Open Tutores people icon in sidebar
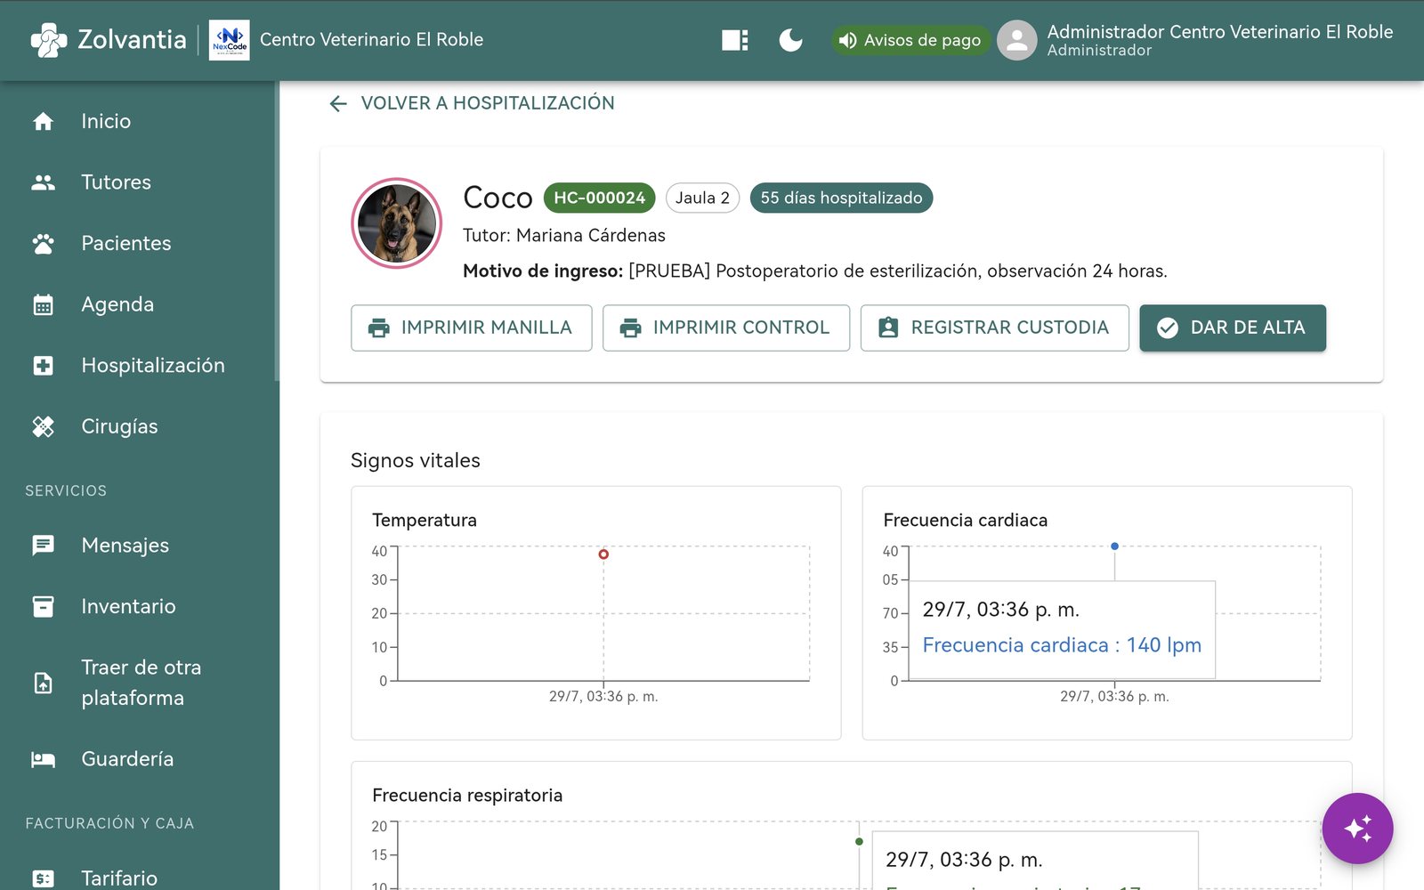Viewport: 1424px width, 890px height. 43,182
